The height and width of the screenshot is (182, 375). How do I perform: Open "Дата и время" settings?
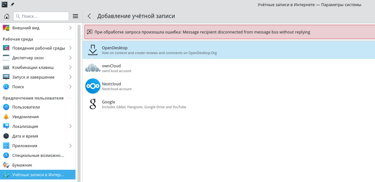click(37, 136)
